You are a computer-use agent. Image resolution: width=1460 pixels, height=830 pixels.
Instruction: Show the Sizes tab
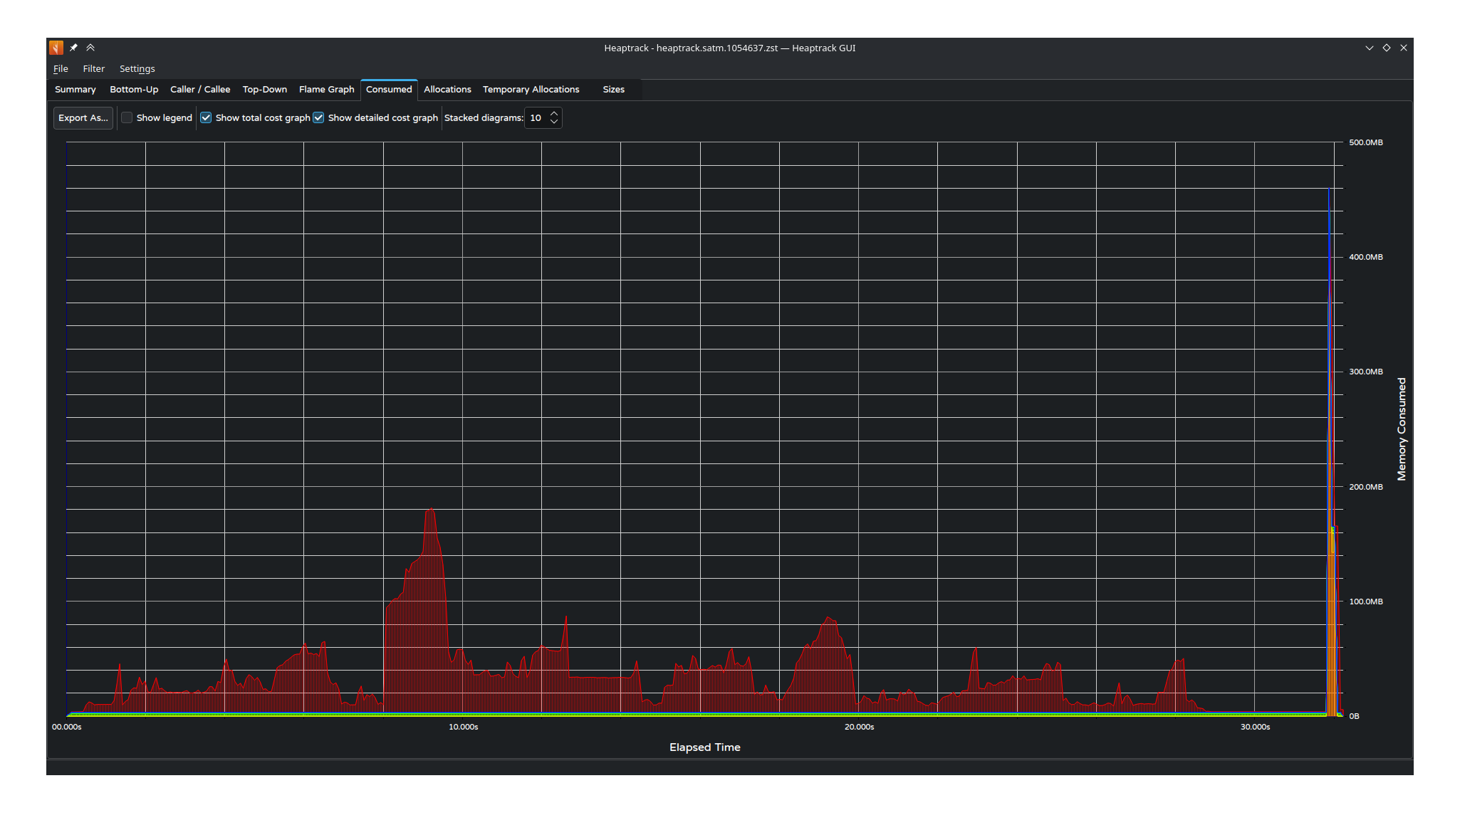[x=614, y=89]
